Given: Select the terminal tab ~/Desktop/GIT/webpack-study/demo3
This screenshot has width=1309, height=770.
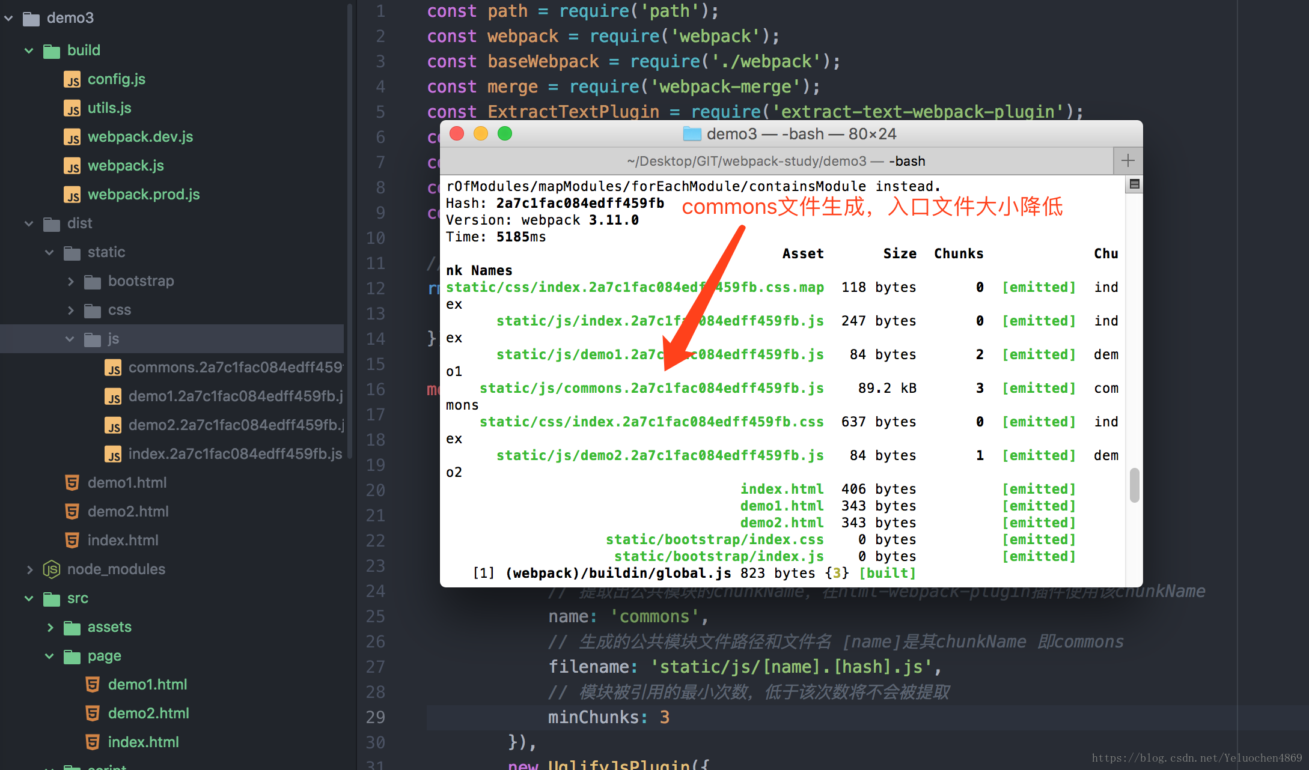Looking at the screenshot, I should tap(776, 161).
